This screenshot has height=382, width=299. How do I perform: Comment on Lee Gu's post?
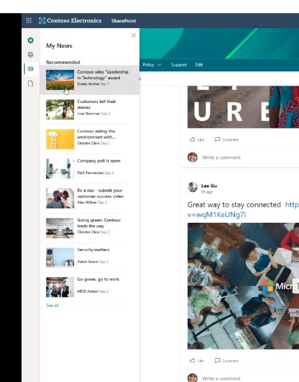click(227, 360)
